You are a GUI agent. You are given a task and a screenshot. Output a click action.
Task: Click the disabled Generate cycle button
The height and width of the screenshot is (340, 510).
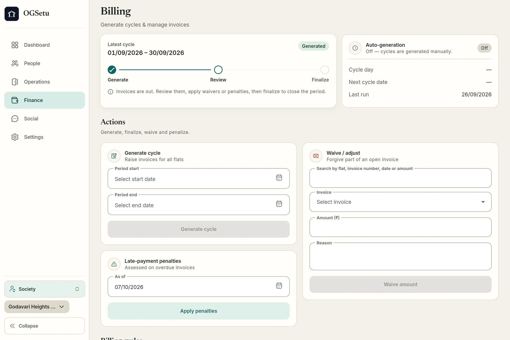(198, 229)
